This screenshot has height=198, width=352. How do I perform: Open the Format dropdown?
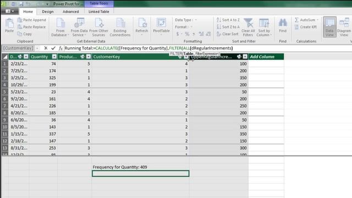pyautogui.click(x=191, y=27)
